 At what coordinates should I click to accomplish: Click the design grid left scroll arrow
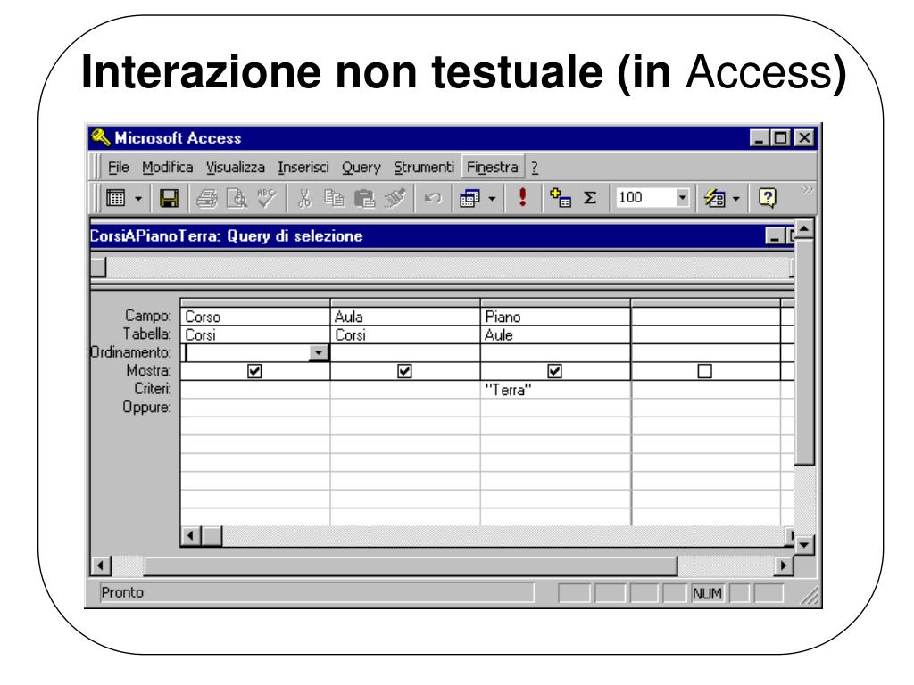[x=191, y=536]
